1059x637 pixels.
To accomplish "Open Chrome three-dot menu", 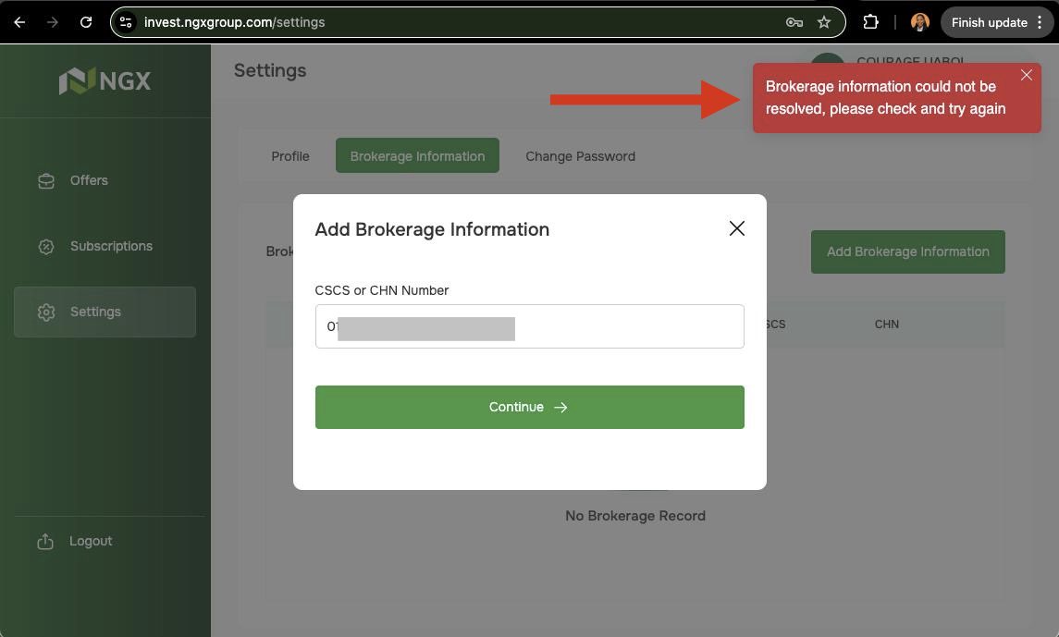I will [x=1041, y=22].
